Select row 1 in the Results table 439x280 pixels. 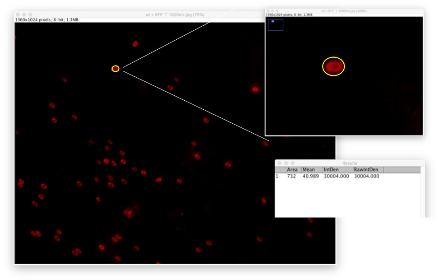click(x=277, y=176)
